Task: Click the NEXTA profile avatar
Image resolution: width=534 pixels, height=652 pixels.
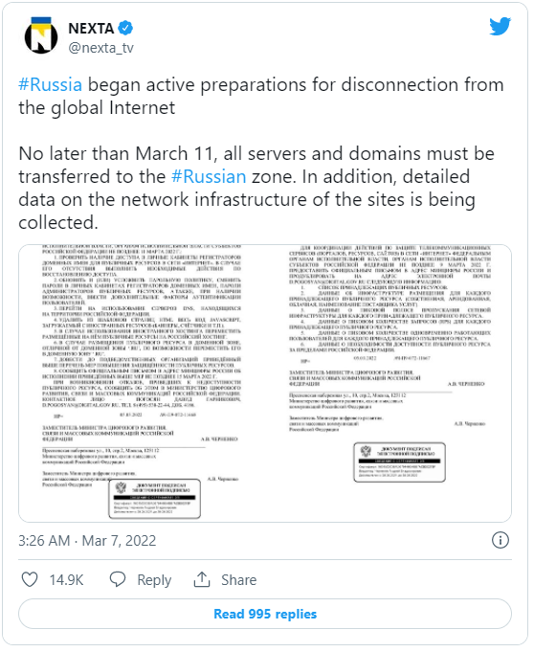Action: pyautogui.click(x=41, y=35)
